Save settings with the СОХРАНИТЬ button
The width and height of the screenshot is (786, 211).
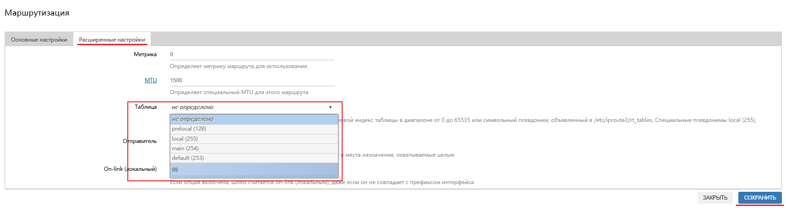click(x=759, y=198)
